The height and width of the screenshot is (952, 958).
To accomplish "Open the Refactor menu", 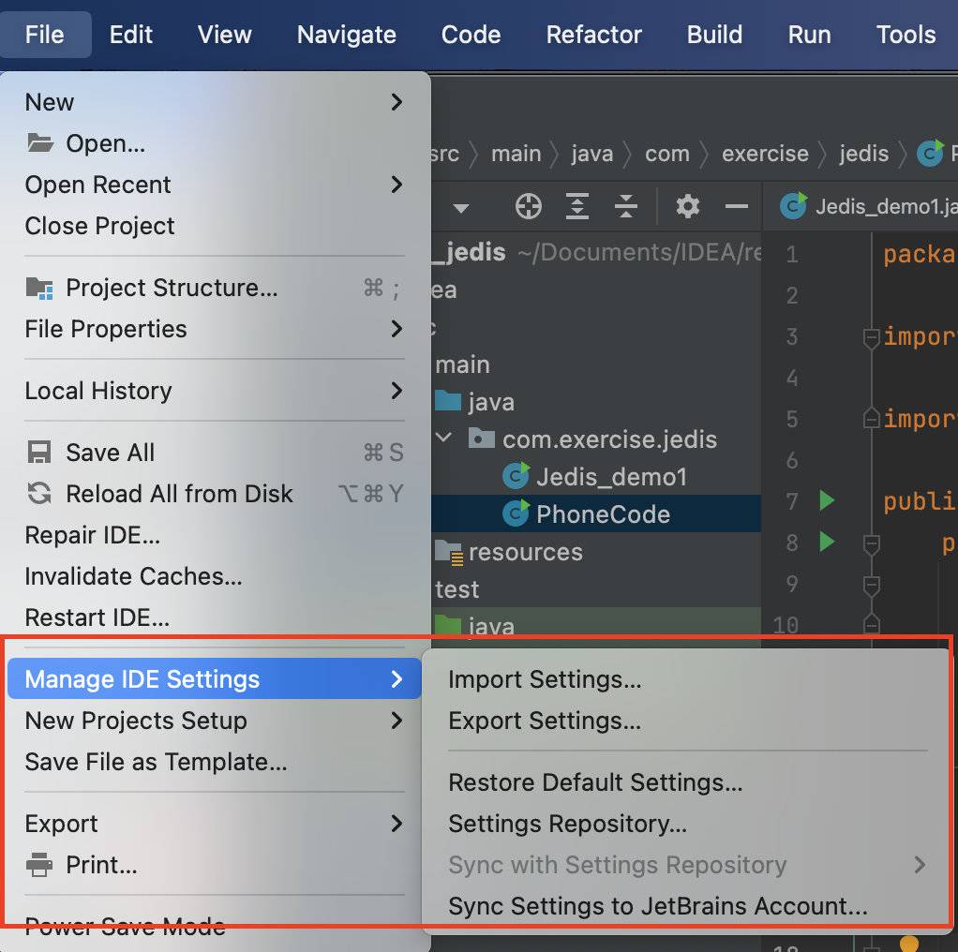I will coord(594,35).
